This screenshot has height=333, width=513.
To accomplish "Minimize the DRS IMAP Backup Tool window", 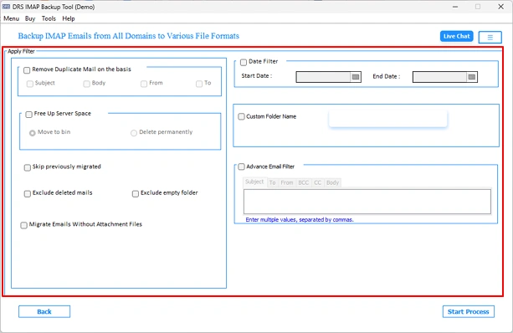I will coord(455,7).
